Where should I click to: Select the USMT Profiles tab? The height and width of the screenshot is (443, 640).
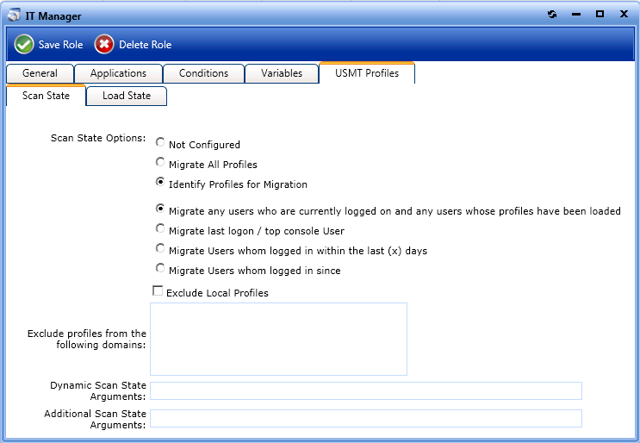[x=367, y=73]
